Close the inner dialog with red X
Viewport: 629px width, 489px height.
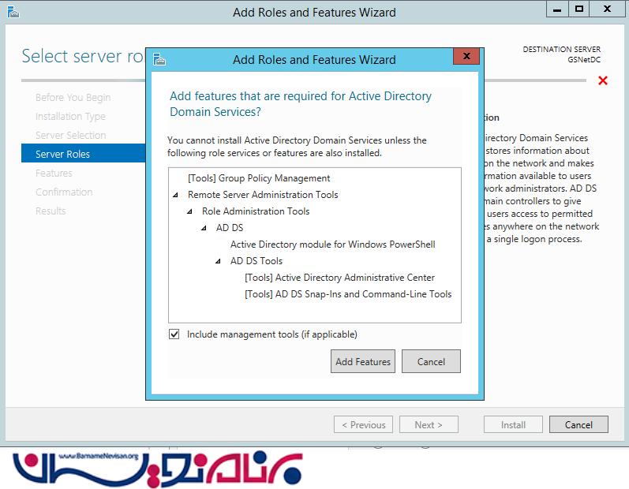click(x=466, y=56)
